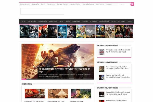Click the Pirates 1.0 thumbnail
This screenshot has height=102, width=153.
[101, 52]
